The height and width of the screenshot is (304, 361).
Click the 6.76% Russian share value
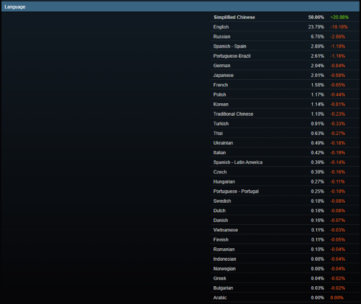coord(318,36)
